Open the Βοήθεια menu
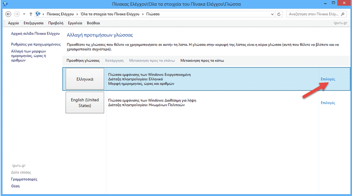This screenshot has height=196, width=352. (93, 23)
